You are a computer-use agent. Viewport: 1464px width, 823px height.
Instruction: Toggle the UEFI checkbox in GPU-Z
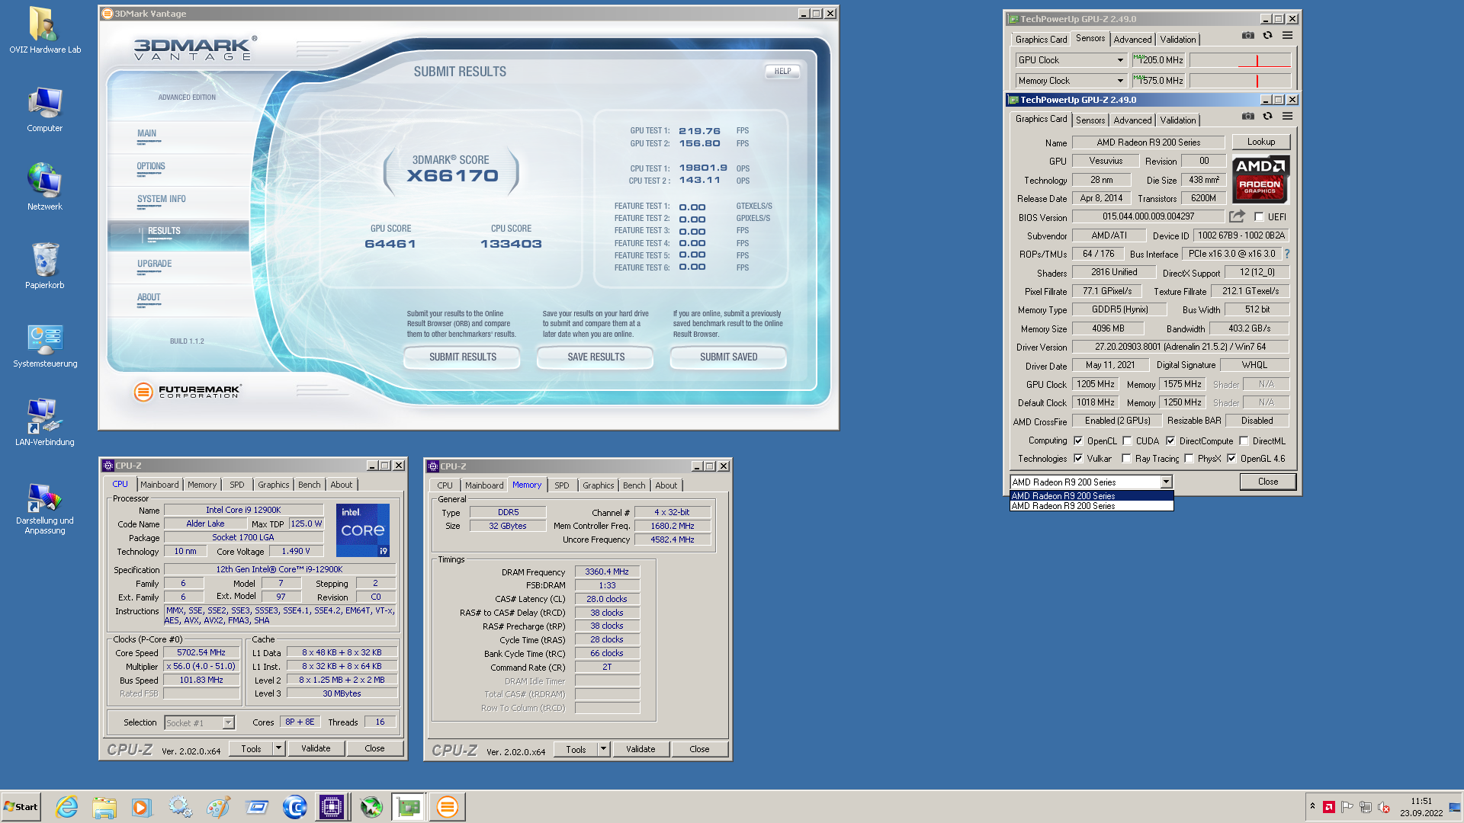point(1259,216)
